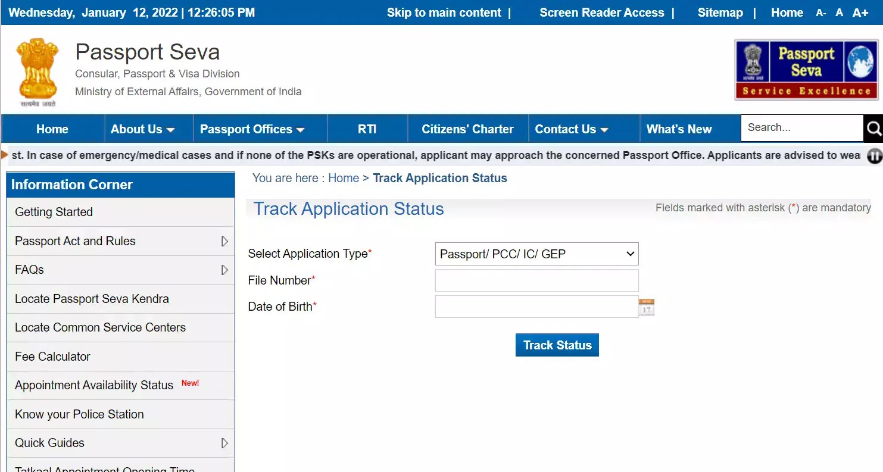This screenshot has width=883, height=472.
Task: Increase font size using A+
Action: pyautogui.click(x=861, y=12)
